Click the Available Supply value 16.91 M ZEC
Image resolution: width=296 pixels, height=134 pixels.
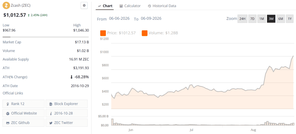click(x=79, y=59)
